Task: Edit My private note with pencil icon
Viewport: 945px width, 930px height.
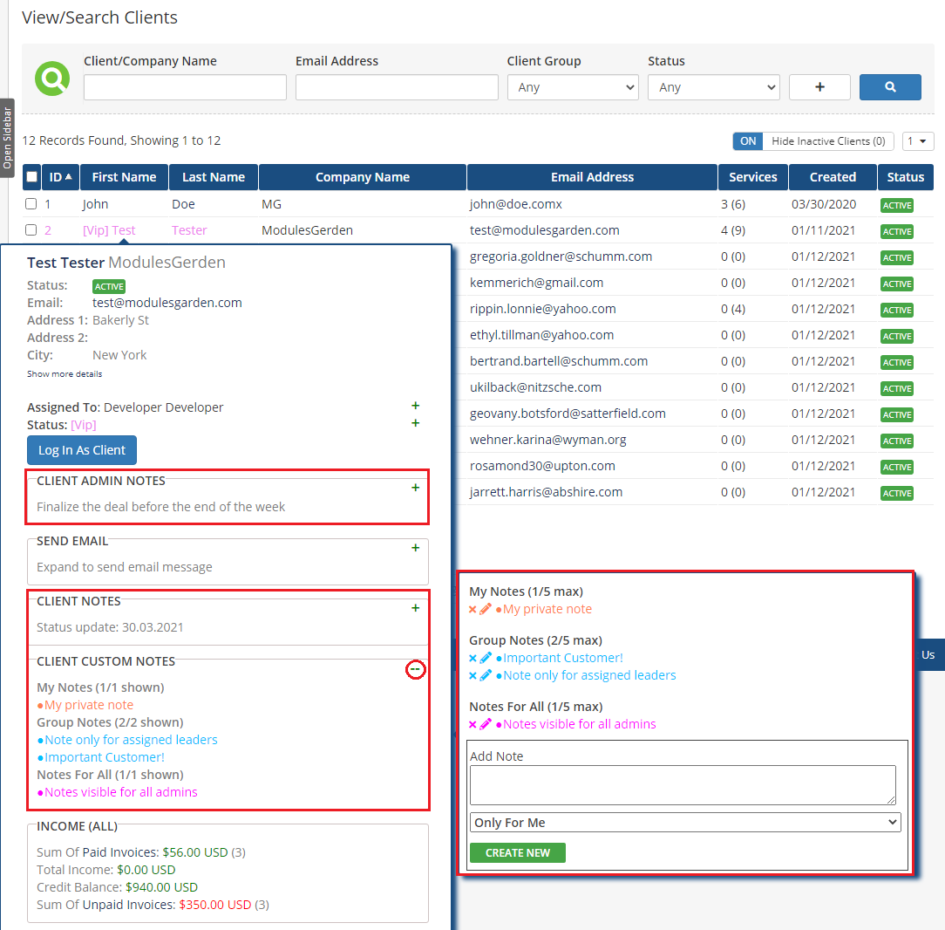Action: coord(486,609)
